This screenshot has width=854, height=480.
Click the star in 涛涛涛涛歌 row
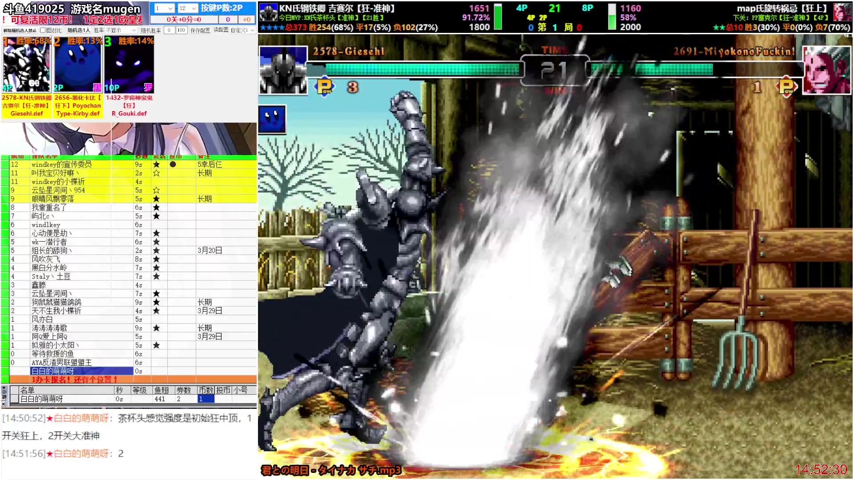click(x=156, y=328)
